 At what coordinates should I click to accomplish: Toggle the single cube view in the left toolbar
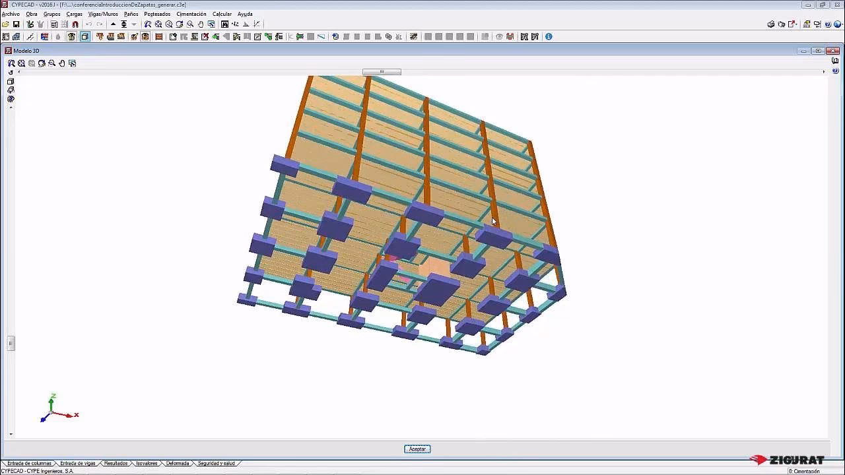click(11, 82)
